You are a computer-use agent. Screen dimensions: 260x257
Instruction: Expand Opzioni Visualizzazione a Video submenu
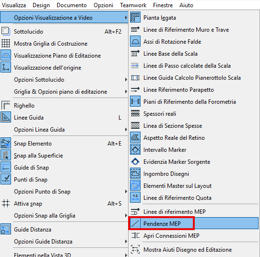[64, 17]
